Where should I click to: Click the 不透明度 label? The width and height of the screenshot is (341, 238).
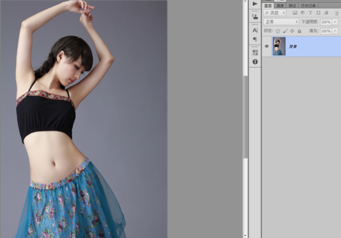[310, 22]
